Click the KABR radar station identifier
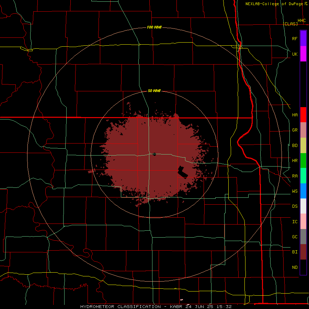The image size is (309, 309). [x=176, y=307]
